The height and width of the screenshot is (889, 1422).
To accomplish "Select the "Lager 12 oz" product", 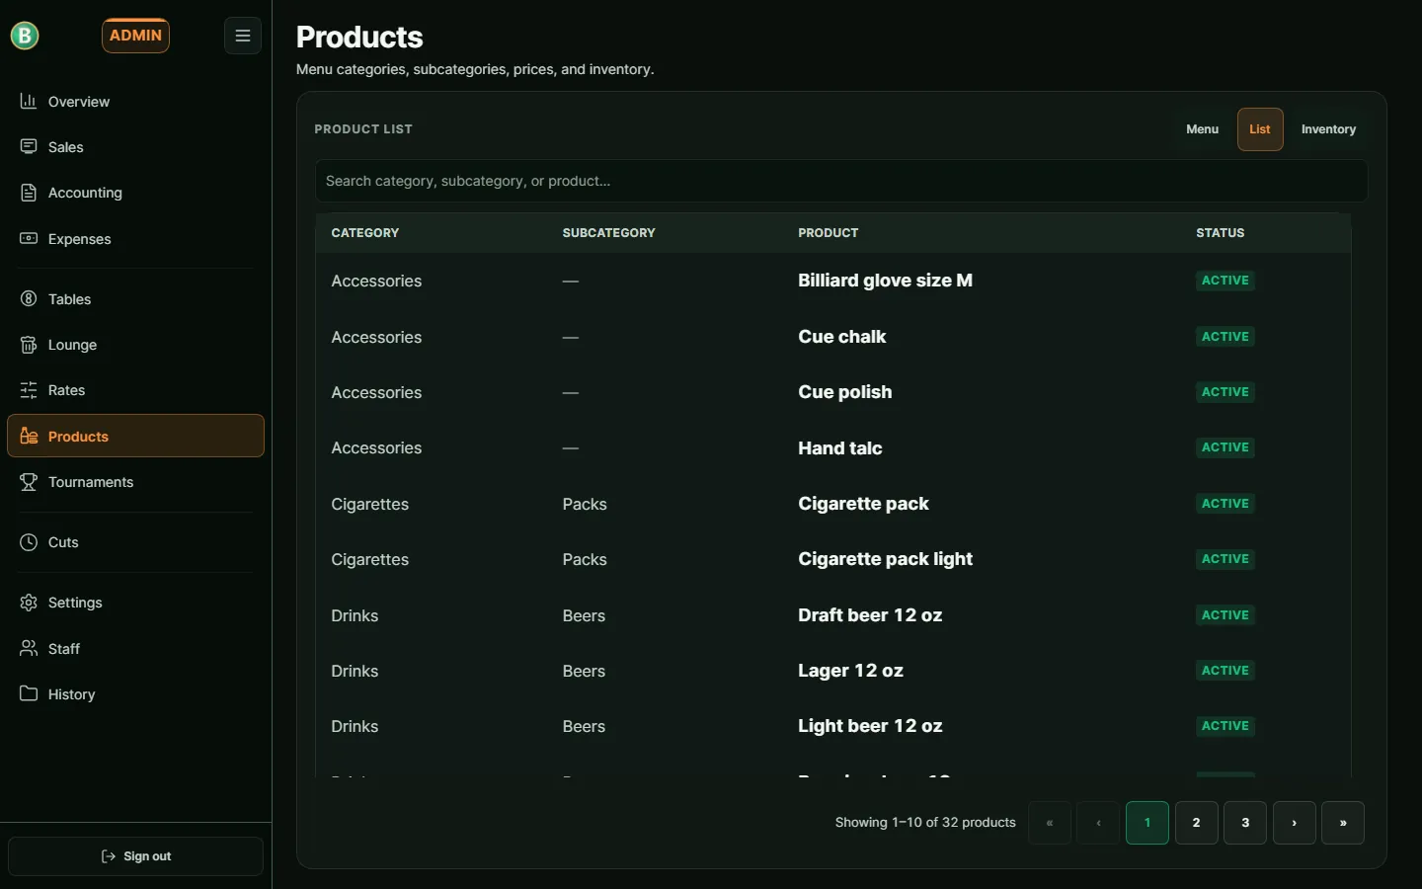I will click(850, 671).
